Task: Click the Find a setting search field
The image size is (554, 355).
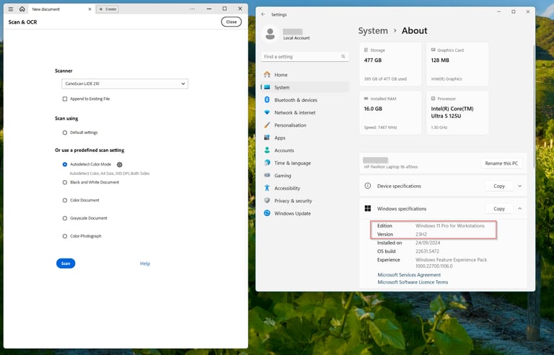Action: (x=304, y=56)
